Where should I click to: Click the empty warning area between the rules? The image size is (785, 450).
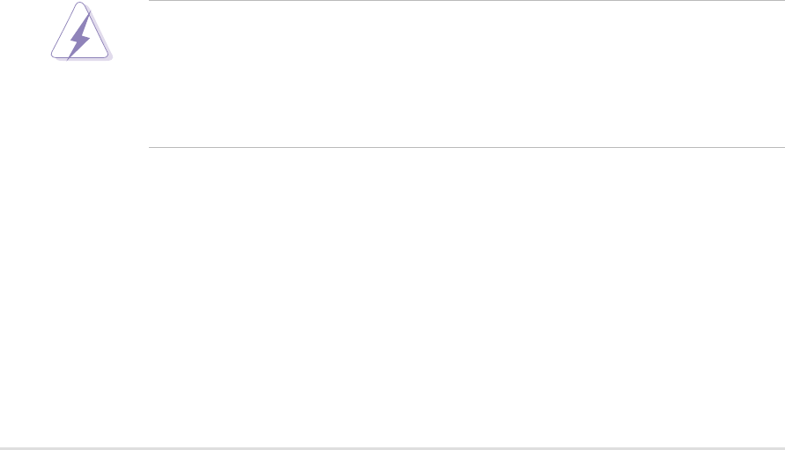467,74
